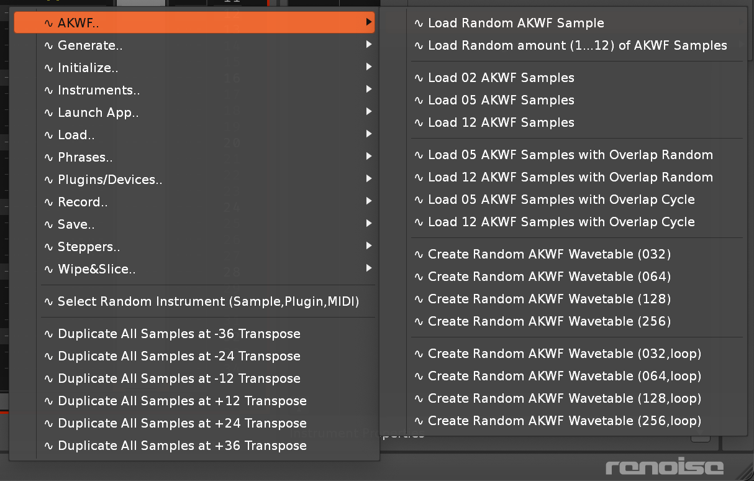Image resolution: width=754 pixels, height=481 pixels.
Task: Open the Wipe&Slice.. submenu
Action: pos(194,269)
